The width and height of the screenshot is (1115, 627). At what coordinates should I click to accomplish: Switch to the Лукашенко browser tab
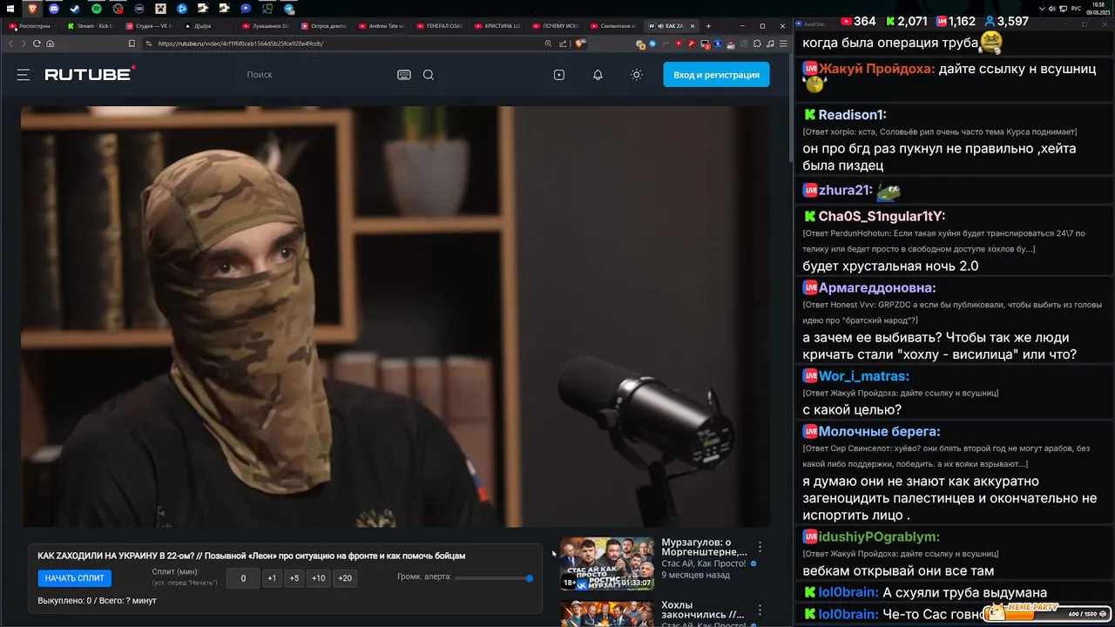pyautogui.click(x=266, y=26)
